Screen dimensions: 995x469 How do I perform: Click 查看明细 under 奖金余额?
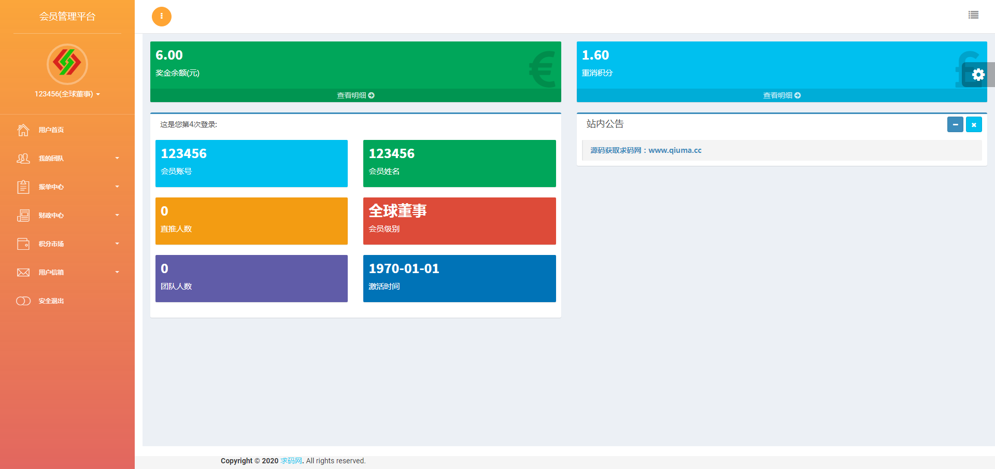coord(356,95)
